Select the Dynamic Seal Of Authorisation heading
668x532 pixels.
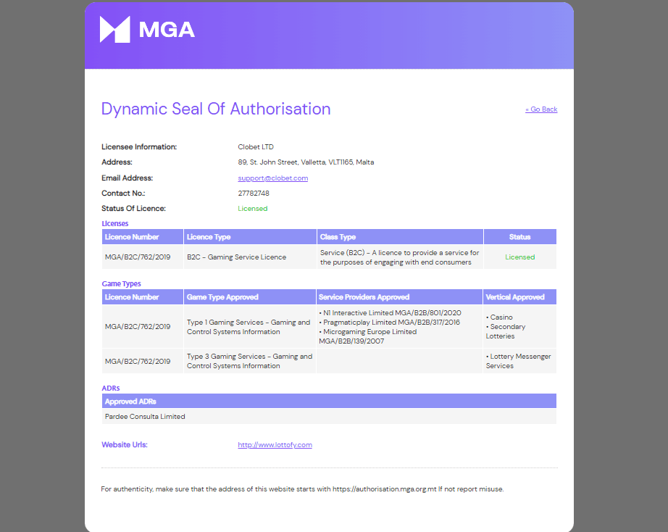click(x=216, y=109)
